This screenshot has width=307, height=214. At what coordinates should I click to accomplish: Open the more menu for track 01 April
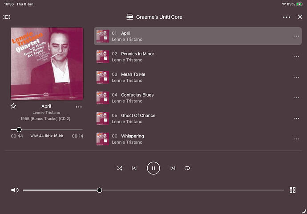click(x=296, y=36)
